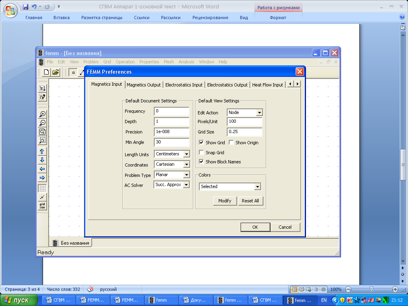Select the FEMM node operation mode icon
The width and height of the screenshot is (408, 306).
click(x=73, y=73)
